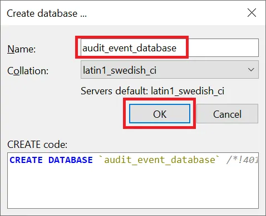
Task: Click the audit_event_database text in Name field
Action: [129, 48]
